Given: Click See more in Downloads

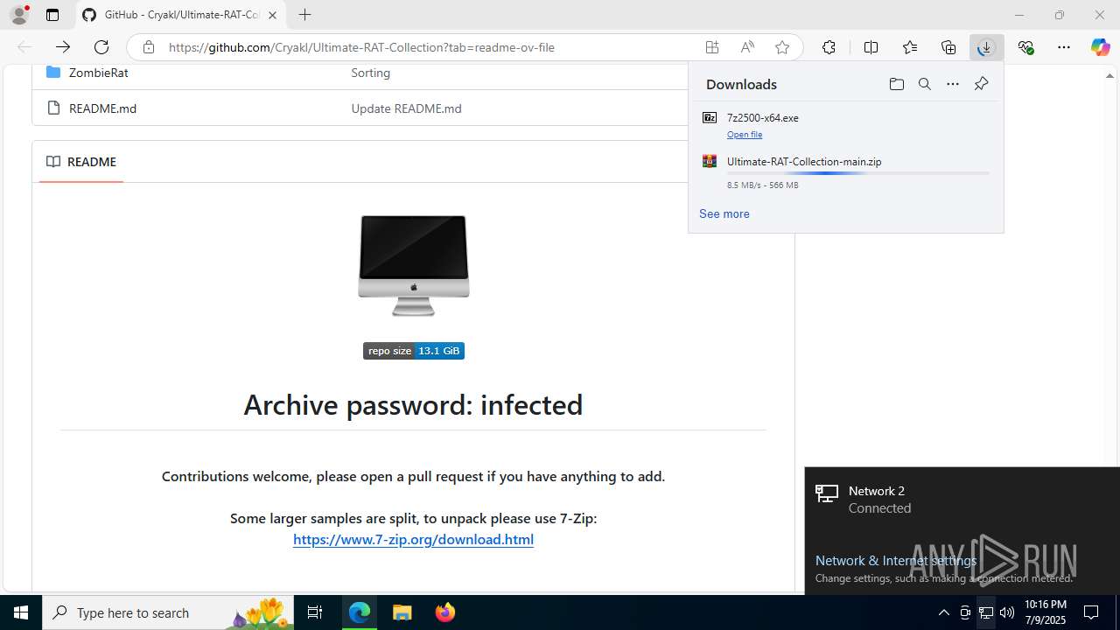Looking at the screenshot, I should pyautogui.click(x=724, y=213).
